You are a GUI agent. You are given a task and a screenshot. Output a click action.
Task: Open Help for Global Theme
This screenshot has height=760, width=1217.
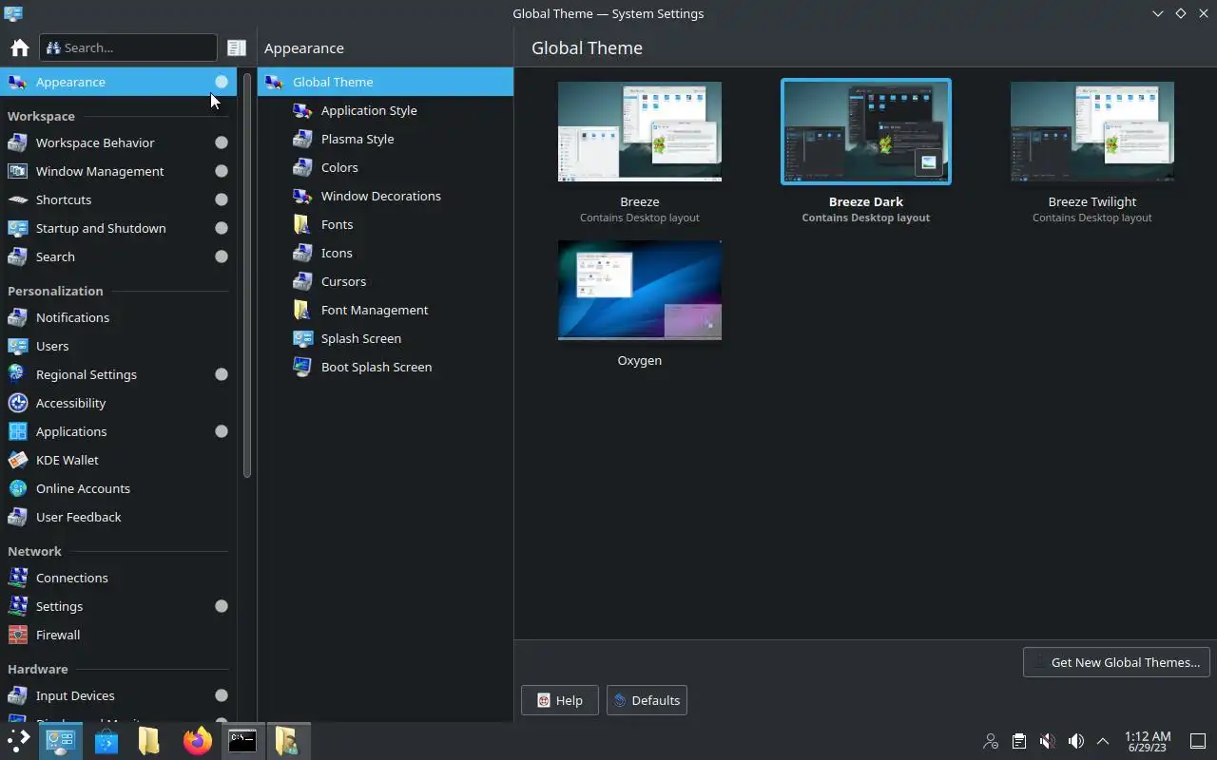pyautogui.click(x=559, y=700)
